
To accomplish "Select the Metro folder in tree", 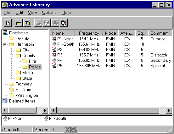I will [x=28, y=73].
